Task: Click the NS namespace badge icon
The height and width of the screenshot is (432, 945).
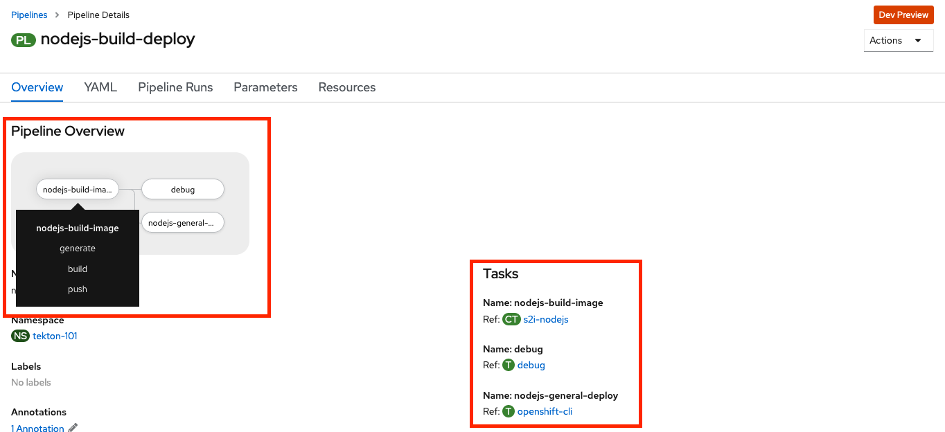Action: pos(21,336)
